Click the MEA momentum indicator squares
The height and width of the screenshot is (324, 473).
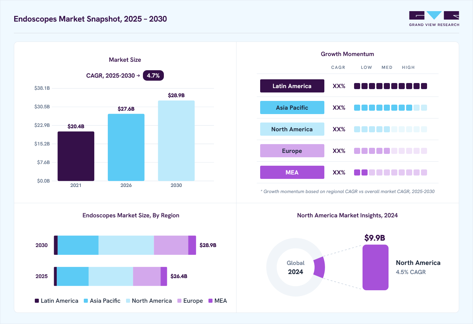point(391,172)
